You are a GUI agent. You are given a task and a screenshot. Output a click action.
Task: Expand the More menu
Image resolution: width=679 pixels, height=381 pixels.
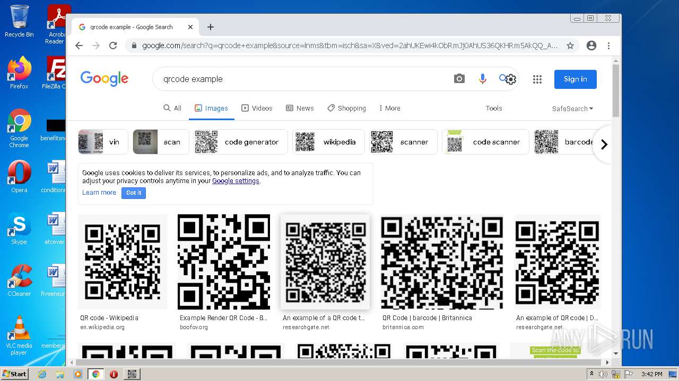pos(389,108)
